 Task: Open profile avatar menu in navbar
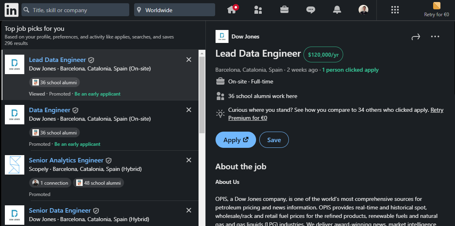[x=363, y=10]
